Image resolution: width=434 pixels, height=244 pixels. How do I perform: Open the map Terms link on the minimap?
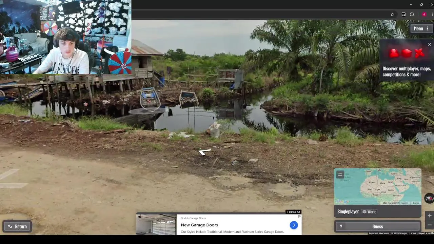click(x=416, y=203)
